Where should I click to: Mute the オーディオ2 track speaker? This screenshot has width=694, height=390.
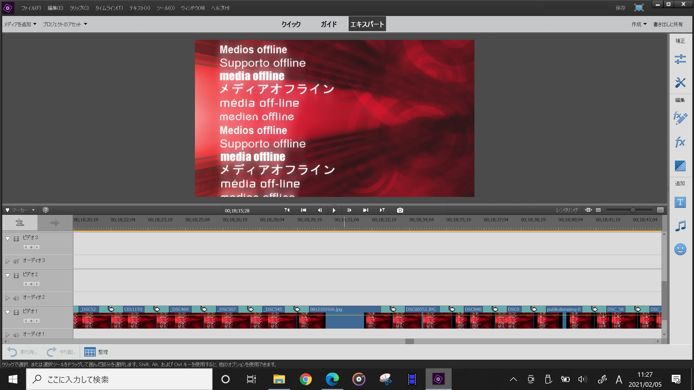pos(16,298)
